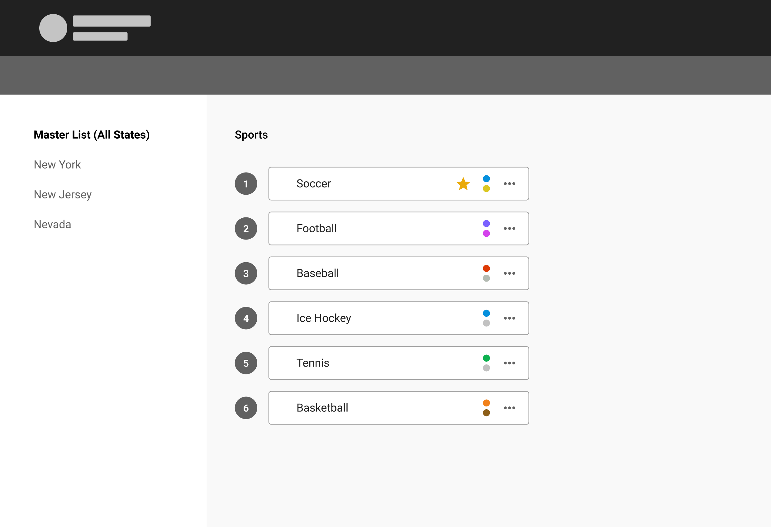Click the purple dot on Football row
Screen dimensions: 771x527
pyautogui.click(x=486, y=224)
